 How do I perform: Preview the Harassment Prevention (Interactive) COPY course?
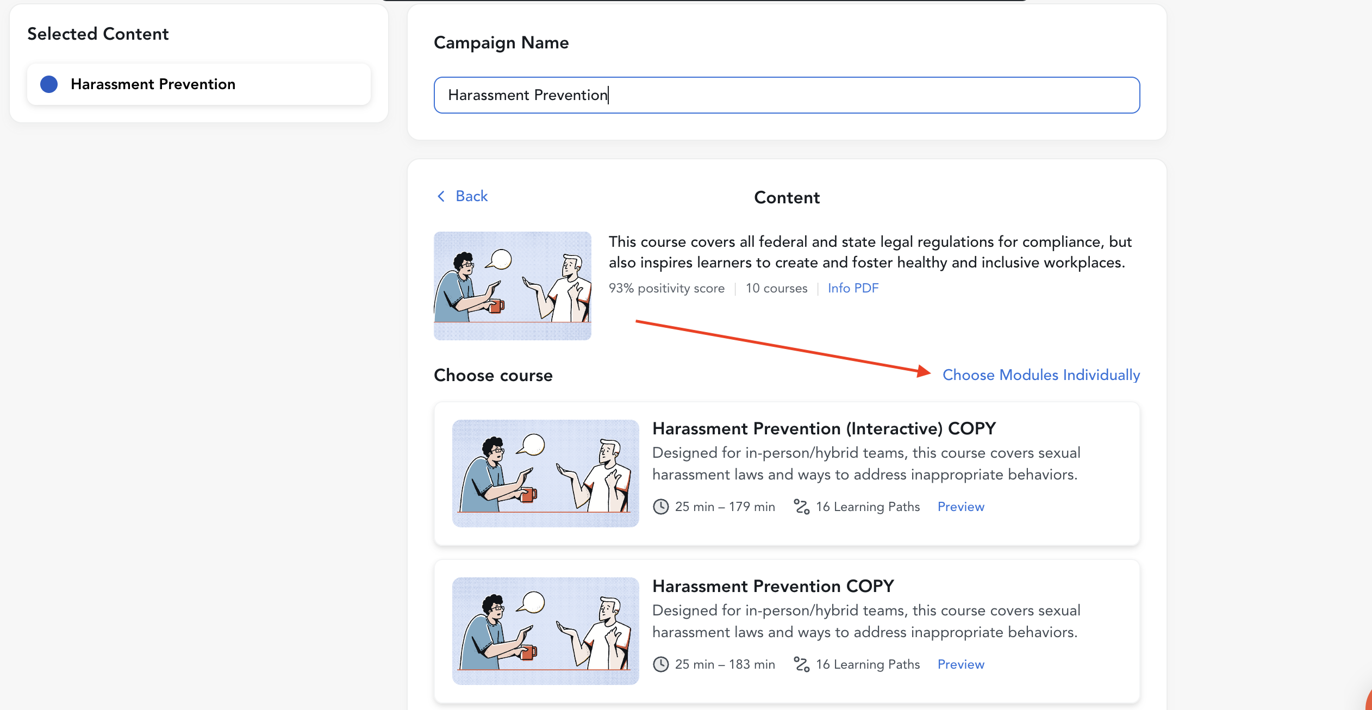[961, 507]
